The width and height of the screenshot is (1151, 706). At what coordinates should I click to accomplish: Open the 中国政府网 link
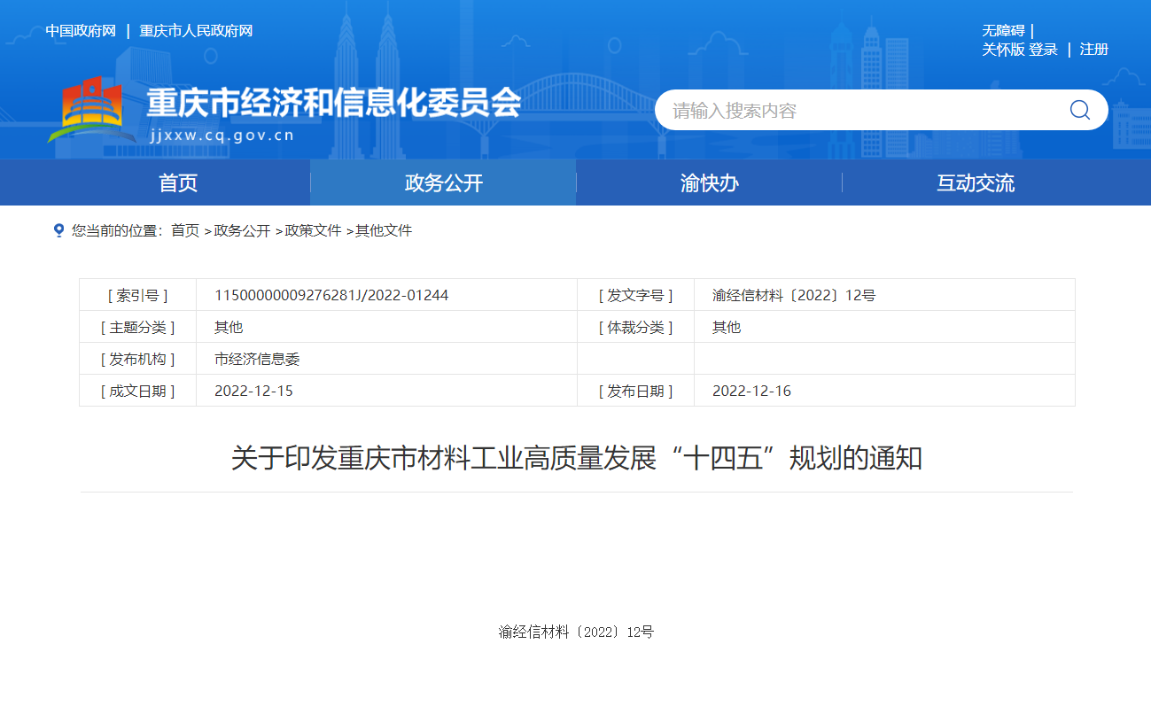click(x=81, y=31)
